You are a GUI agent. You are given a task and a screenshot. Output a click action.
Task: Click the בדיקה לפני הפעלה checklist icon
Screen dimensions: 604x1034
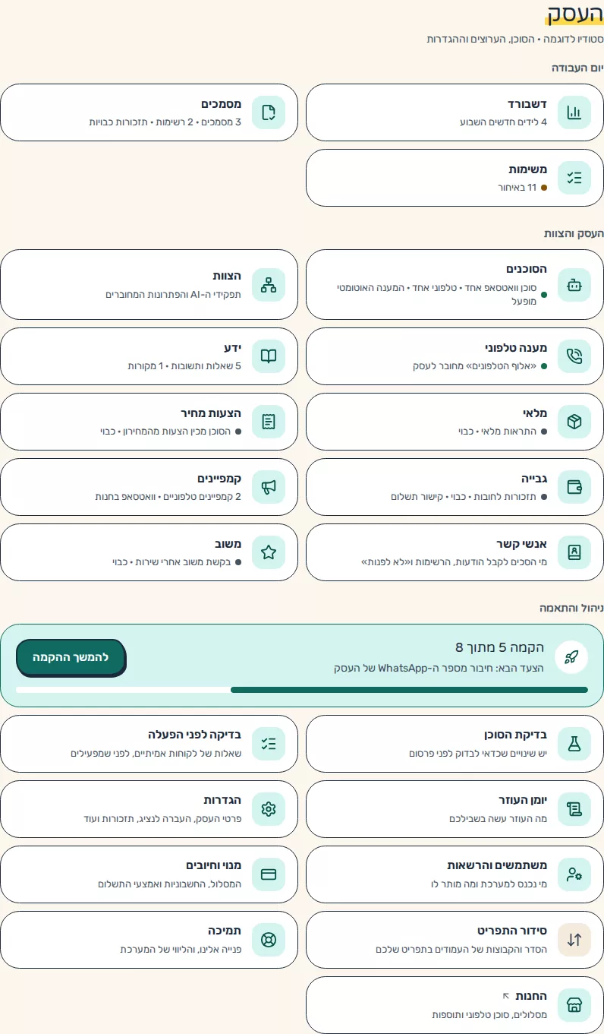(x=269, y=744)
